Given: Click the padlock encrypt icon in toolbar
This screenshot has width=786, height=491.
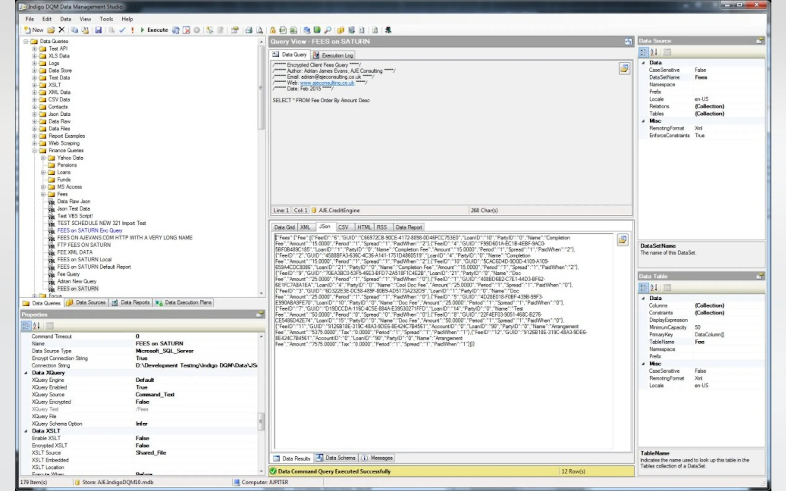Looking at the screenshot, I should coord(273,30).
